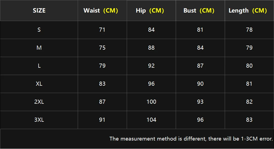Click the 3XL size label
This screenshot has width=274, height=149.
pos(39,120)
